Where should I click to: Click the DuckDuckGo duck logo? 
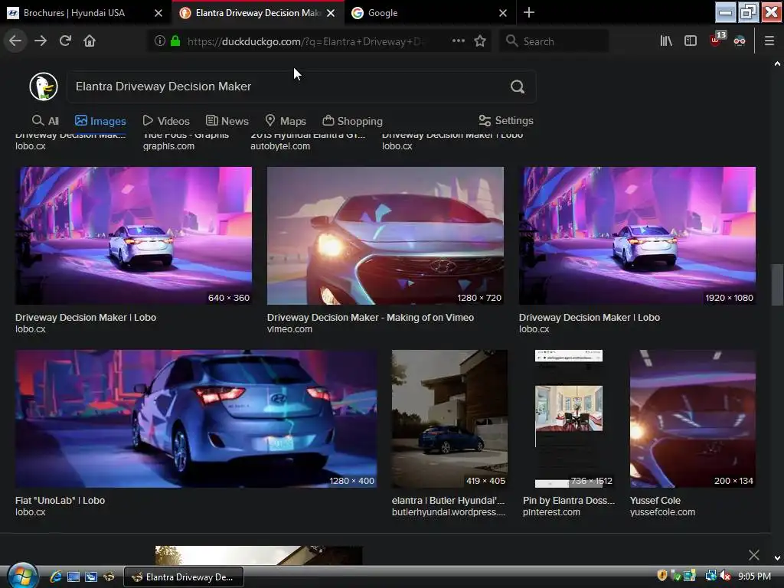pos(44,87)
